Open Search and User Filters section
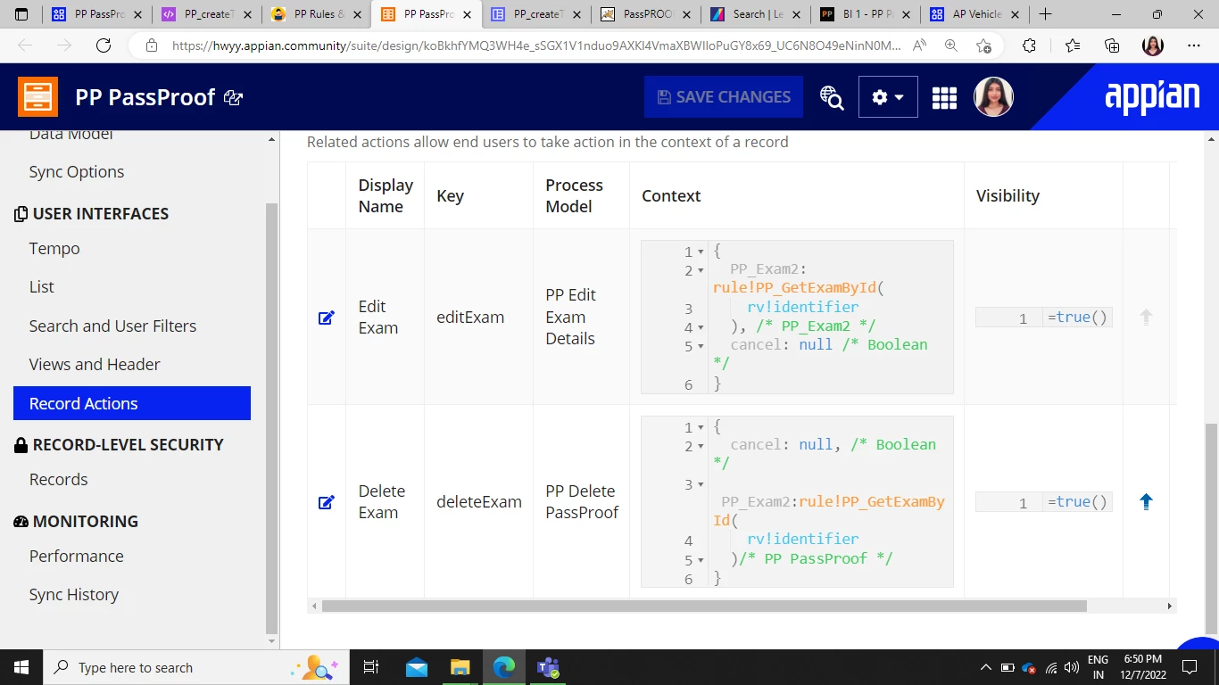This screenshot has width=1219, height=685. (x=113, y=326)
